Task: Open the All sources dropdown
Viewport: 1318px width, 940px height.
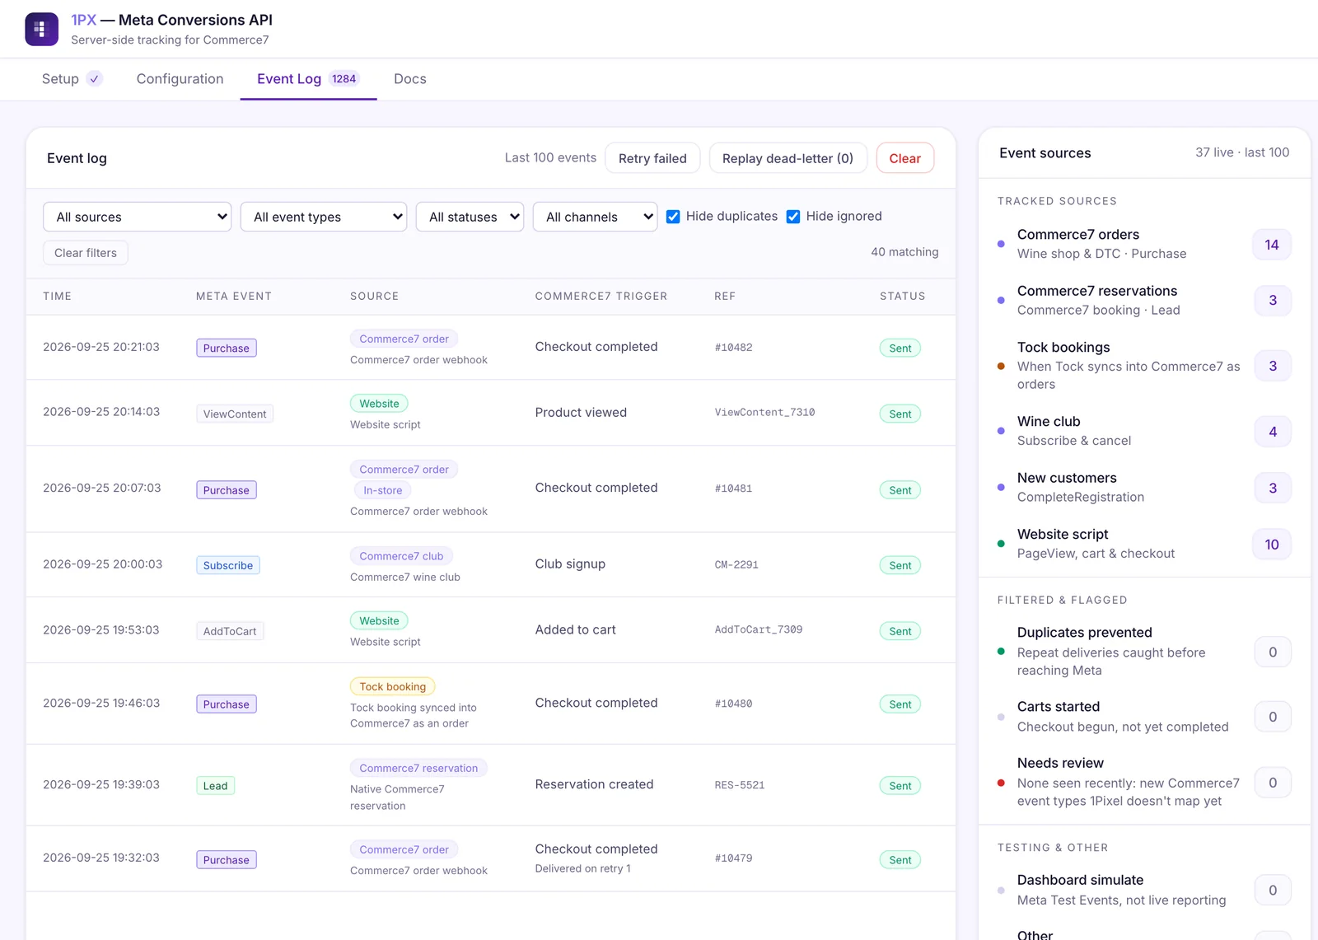Action: pyautogui.click(x=137, y=217)
